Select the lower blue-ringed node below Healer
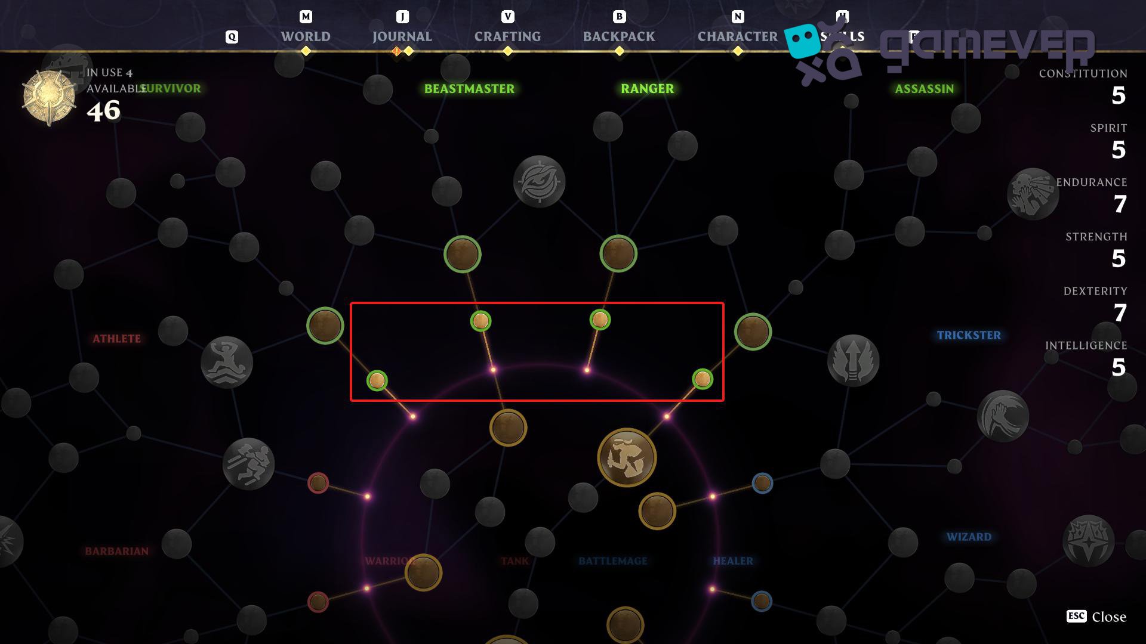Viewport: 1146px width, 644px height. [761, 601]
